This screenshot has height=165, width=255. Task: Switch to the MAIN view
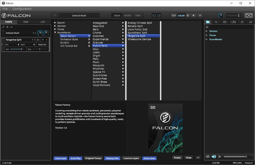tap(117, 16)
